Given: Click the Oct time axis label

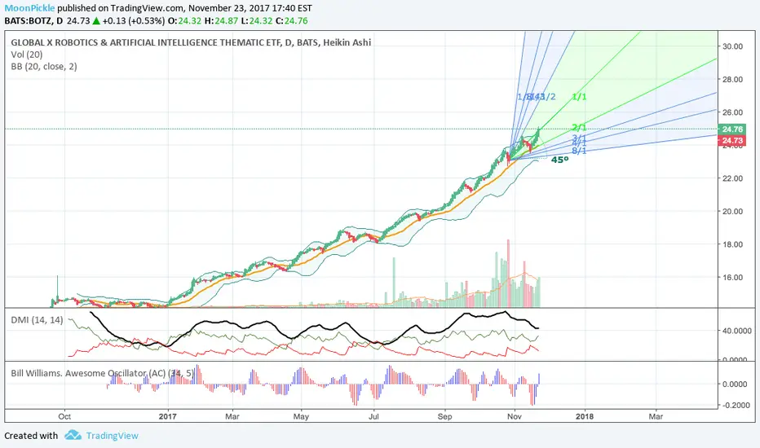Looking at the screenshot, I should [x=64, y=416].
